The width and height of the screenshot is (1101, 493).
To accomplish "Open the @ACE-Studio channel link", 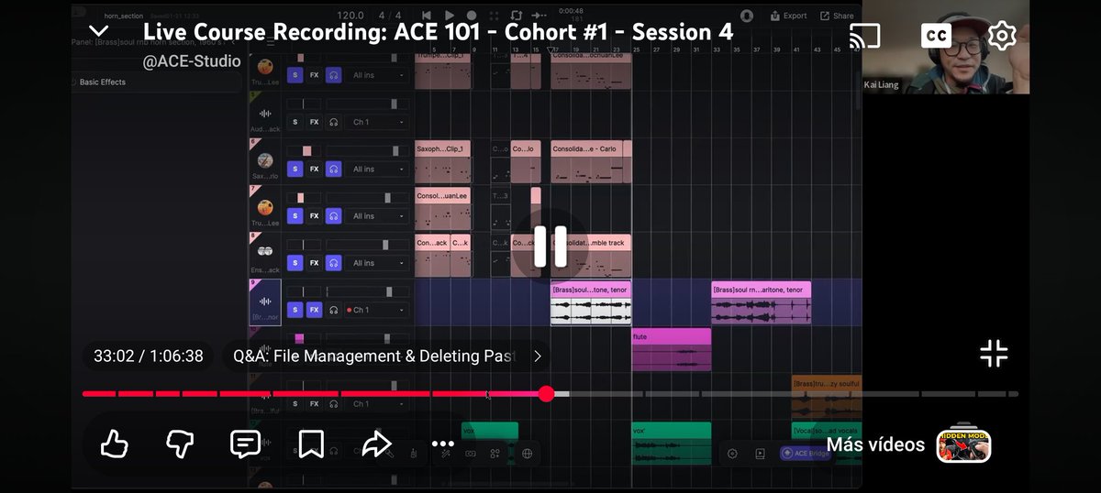I will click(192, 61).
